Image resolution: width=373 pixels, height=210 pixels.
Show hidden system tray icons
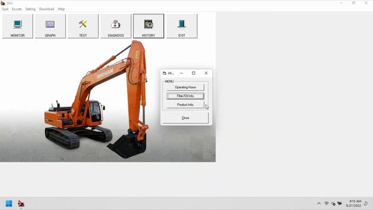319,204
